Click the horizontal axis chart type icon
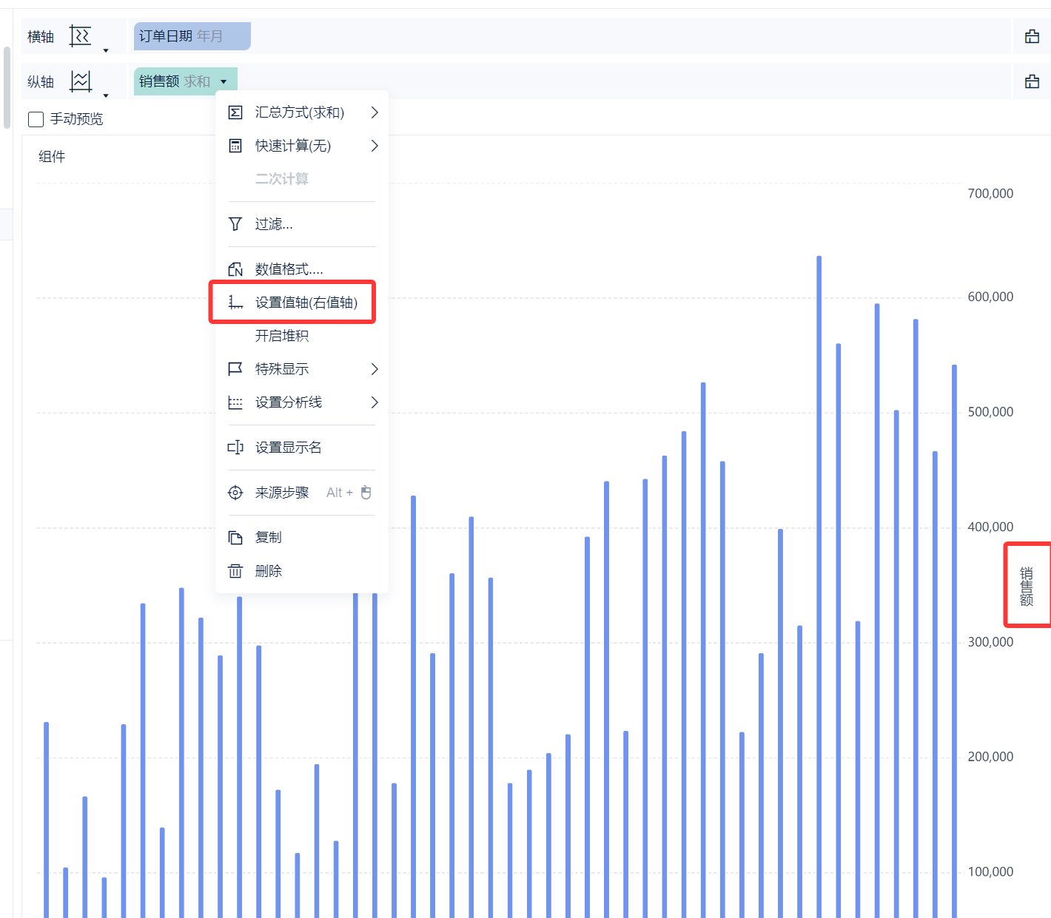Screen dimensions: 1051x918 80,36
